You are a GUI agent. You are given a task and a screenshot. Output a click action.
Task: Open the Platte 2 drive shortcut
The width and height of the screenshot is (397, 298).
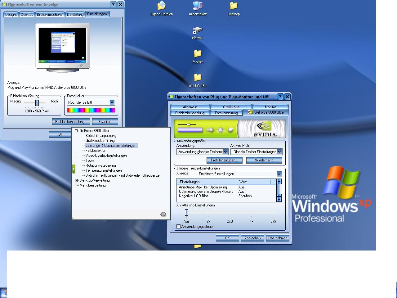point(198,33)
